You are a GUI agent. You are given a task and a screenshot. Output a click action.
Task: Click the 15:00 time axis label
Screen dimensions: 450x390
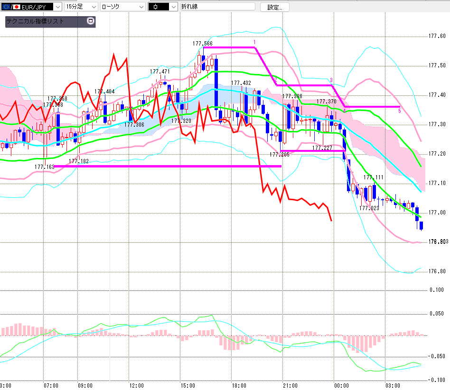(x=187, y=386)
